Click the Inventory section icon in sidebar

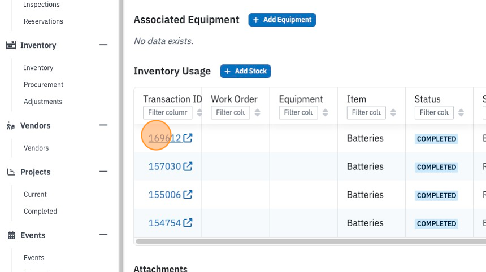11,45
